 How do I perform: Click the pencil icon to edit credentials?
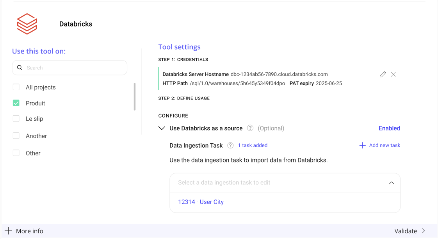pos(383,74)
